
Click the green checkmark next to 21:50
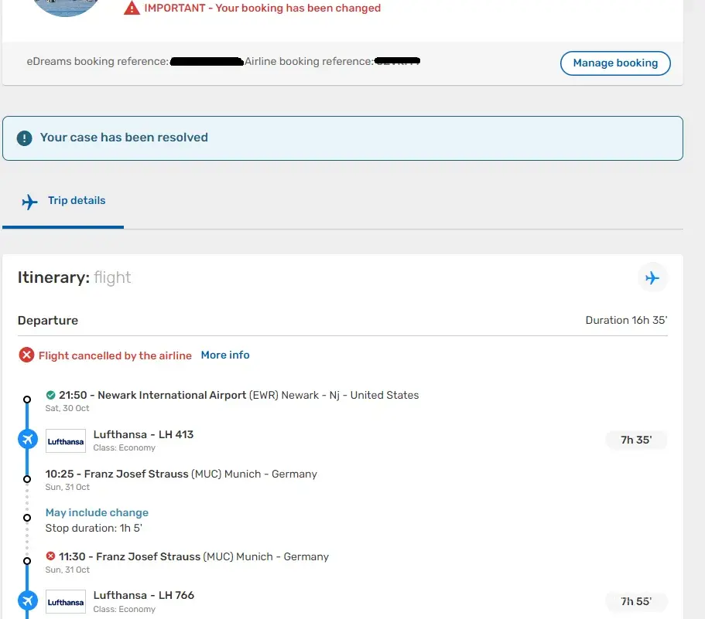[50, 395]
